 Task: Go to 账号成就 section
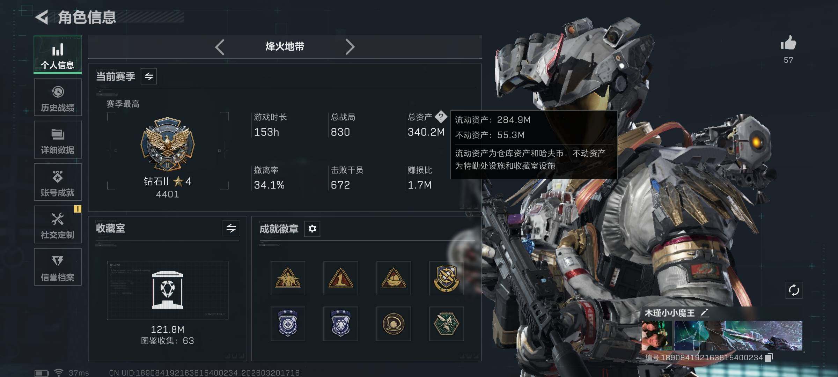(x=58, y=182)
